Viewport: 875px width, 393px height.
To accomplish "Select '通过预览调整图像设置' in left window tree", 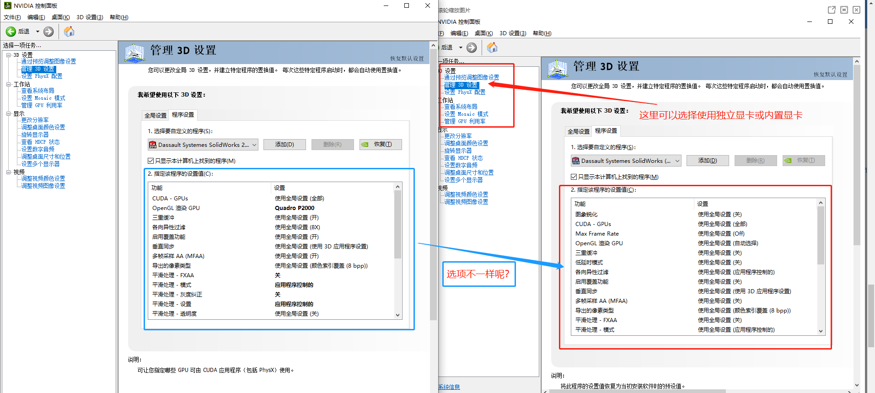I will [x=48, y=61].
